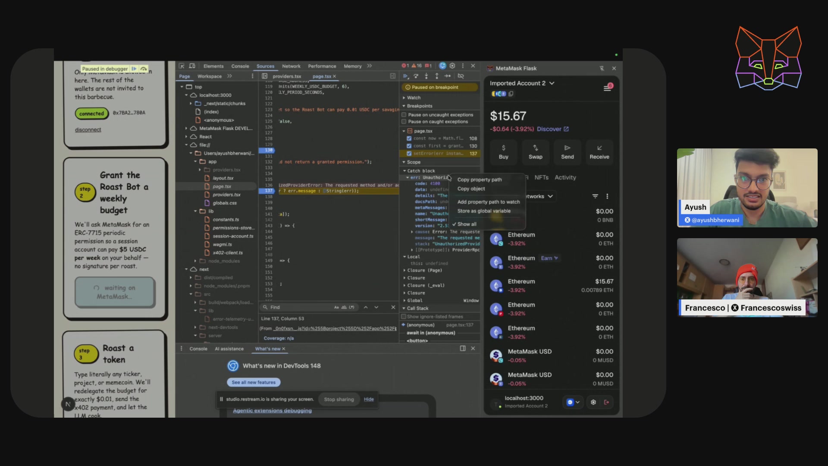The height and width of the screenshot is (466, 828).
Task: Open the Activity tab in MetaMask
Action: click(565, 177)
